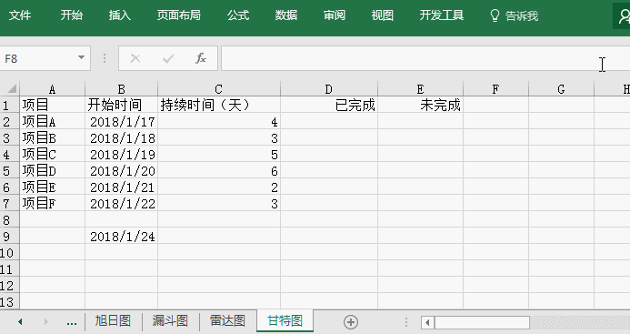Click the 未完成 header cell

tap(420, 105)
